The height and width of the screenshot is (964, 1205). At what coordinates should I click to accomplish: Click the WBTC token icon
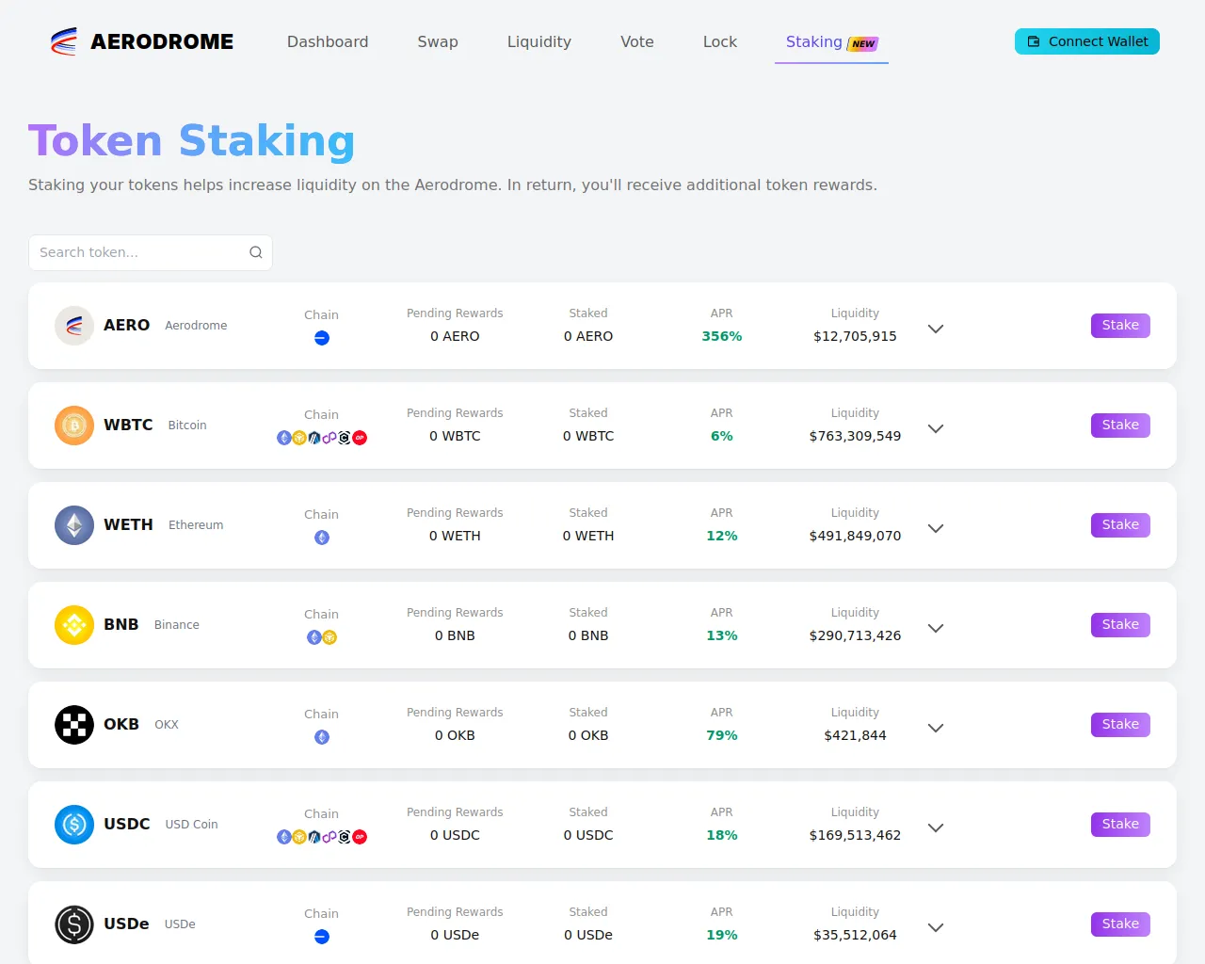74,426
